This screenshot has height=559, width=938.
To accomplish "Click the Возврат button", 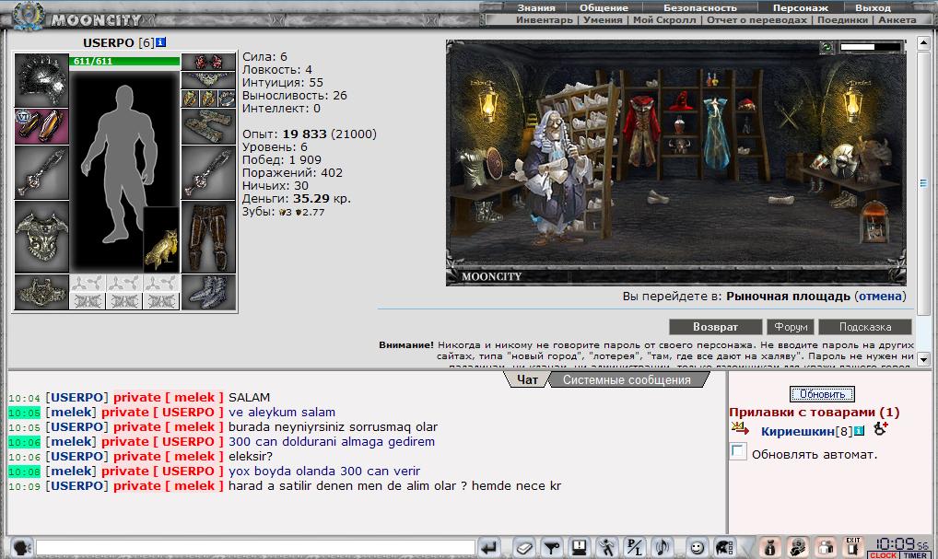I will pos(715,327).
